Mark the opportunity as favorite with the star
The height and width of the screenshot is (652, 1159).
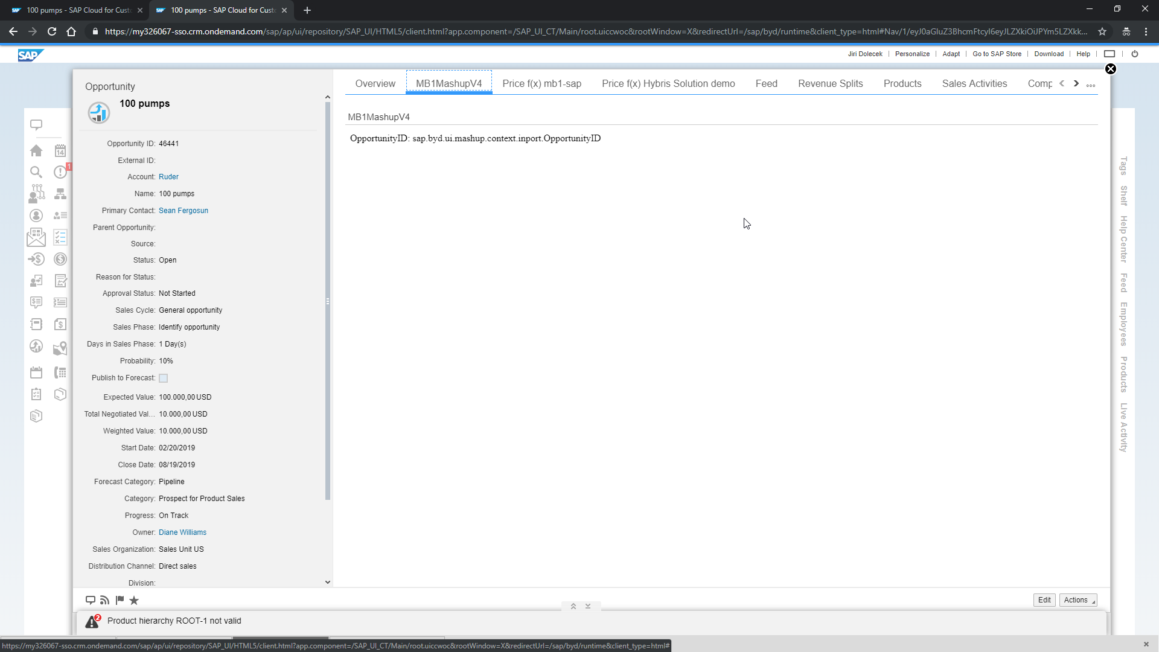[x=133, y=600]
